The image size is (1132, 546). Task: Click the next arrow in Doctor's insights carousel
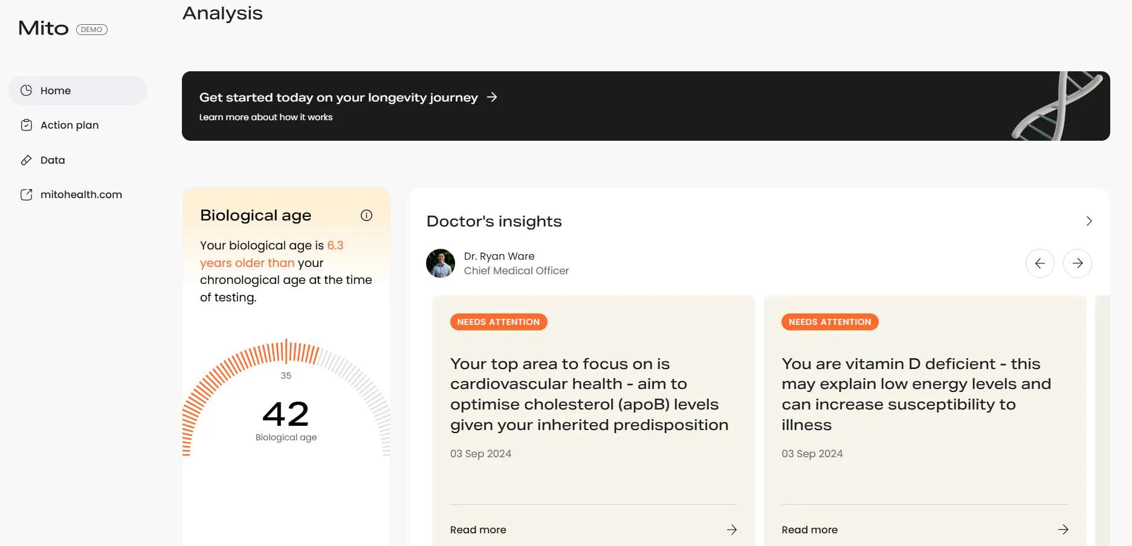click(1078, 263)
